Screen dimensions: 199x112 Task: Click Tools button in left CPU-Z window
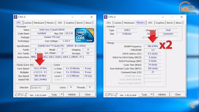(x=54, y=95)
